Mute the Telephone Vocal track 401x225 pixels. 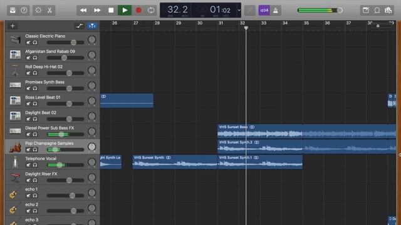click(28, 165)
